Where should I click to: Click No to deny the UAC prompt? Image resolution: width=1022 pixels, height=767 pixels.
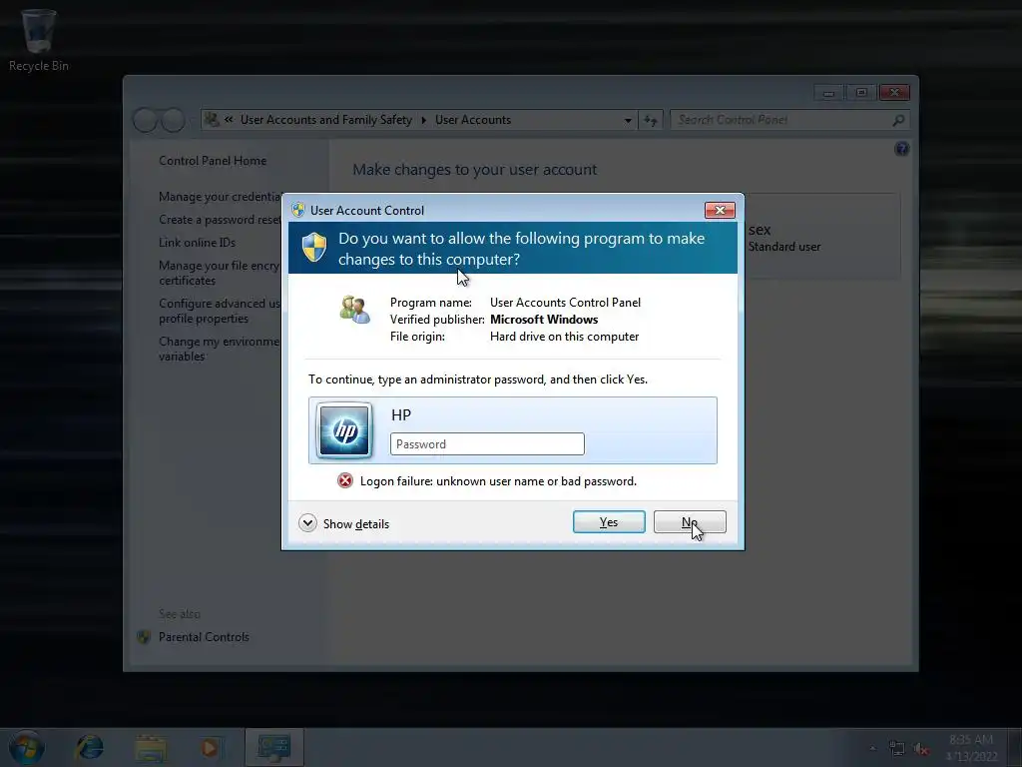(690, 521)
